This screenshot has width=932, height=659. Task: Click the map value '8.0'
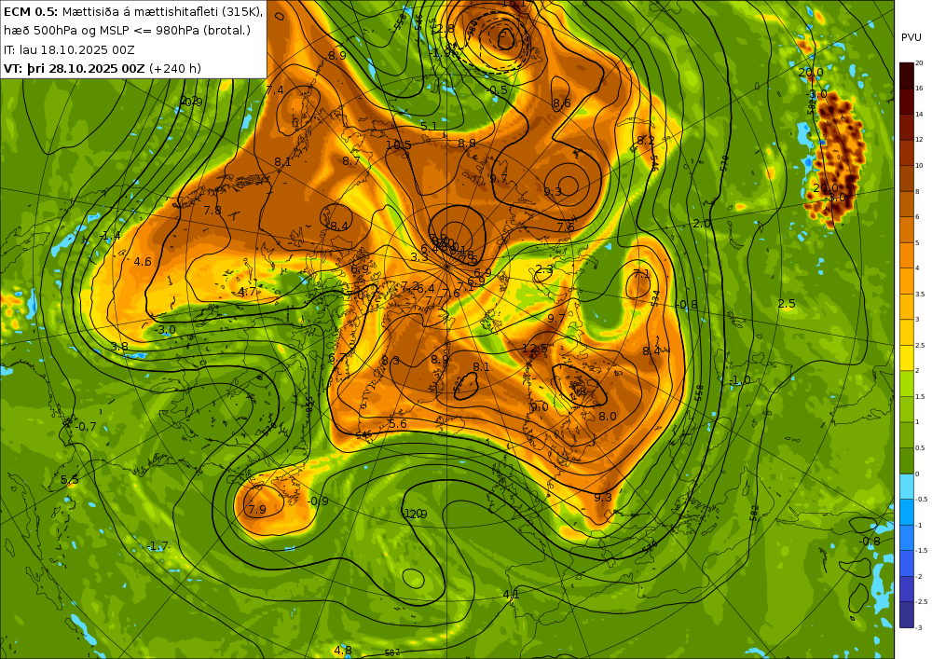click(607, 417)
